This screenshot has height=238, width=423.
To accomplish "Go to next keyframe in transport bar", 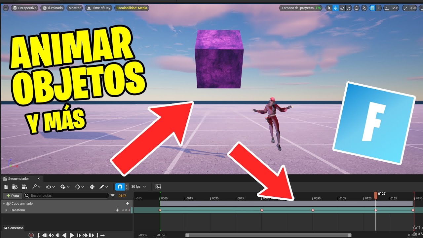I will click(x=85, y=235).
